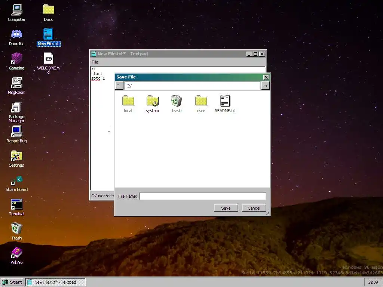Image resolution: width=383 pixels, height=287 pixels.
Task: Click the Textpad status bar path
Action: 102,196
